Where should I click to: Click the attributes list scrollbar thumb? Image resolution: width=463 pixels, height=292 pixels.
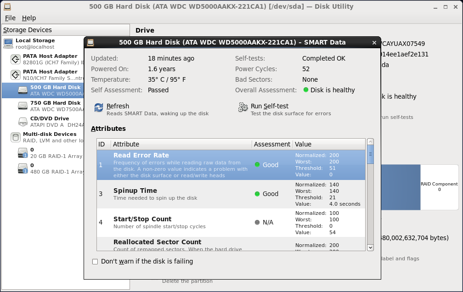coord(370,154)
